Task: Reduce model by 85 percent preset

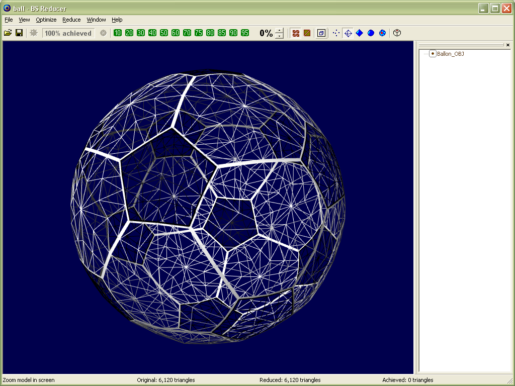Action: [x=222, y=33]
